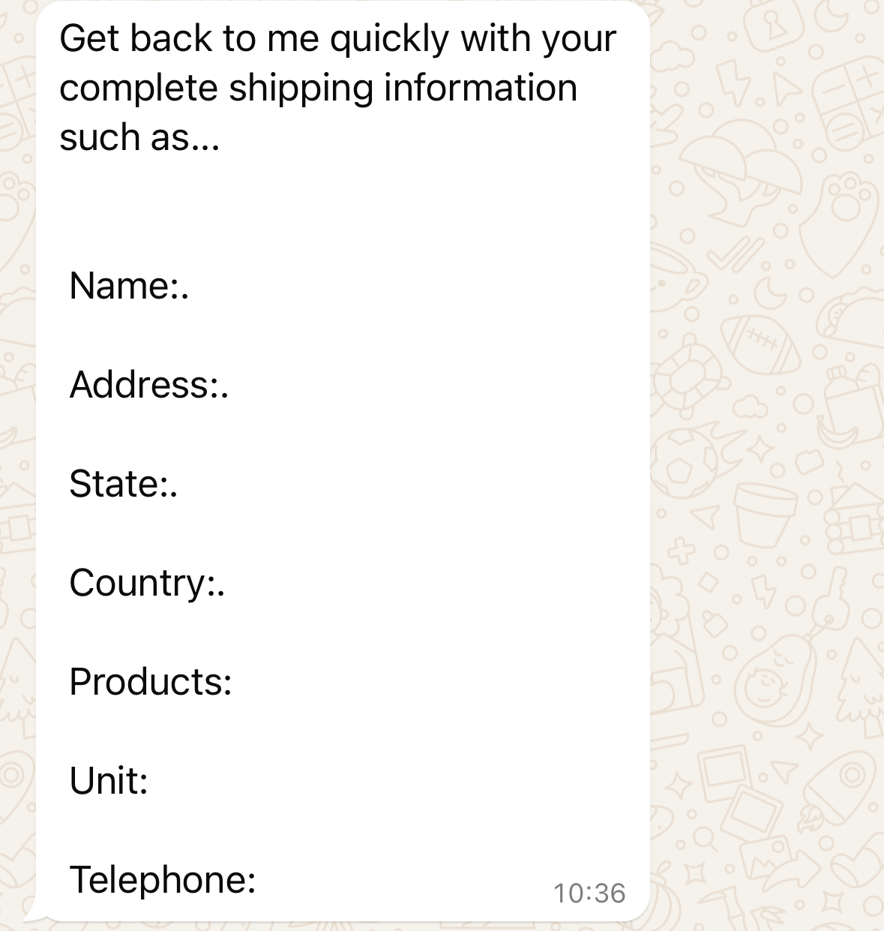Click the "Get back to me quickly" line
The image size is (884, 931).
(x=337, y=39)
